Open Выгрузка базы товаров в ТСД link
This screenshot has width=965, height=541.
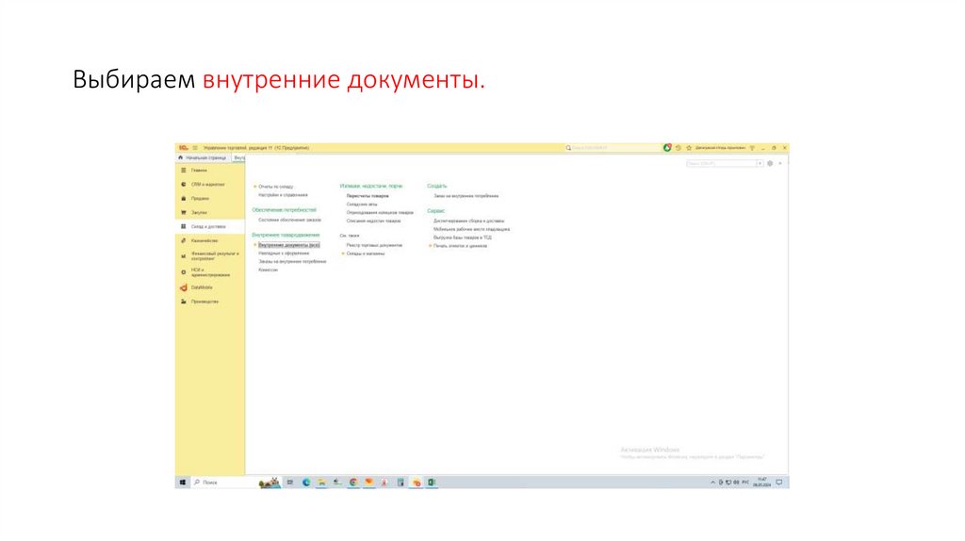coord(462,237)
